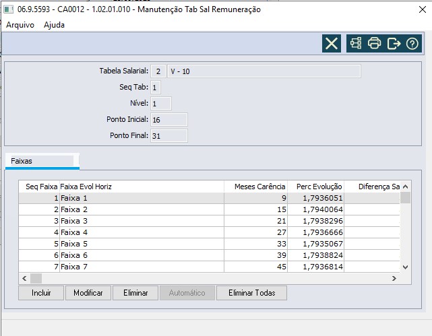Click the Diferença Sa column header
432x336 pixels.
pyautogui.click(x=372, y=187)
